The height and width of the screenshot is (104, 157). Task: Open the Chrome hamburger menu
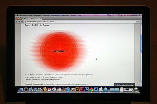tap(140, 22)
